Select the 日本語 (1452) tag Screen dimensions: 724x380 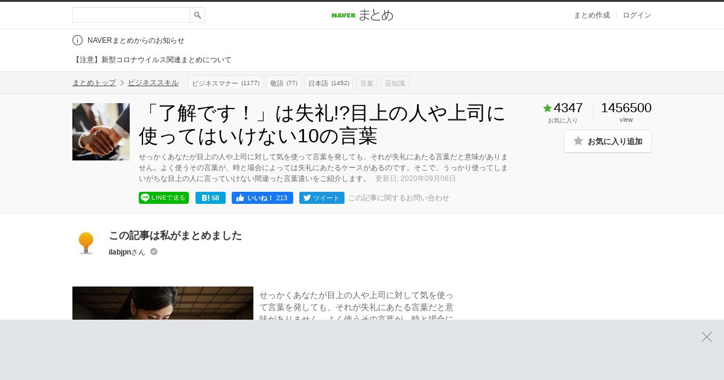tap(328, 83)
